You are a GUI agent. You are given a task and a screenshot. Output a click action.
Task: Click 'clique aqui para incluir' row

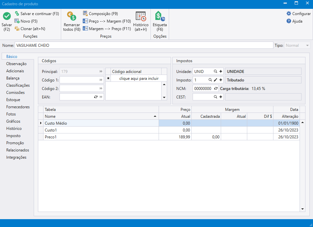(x=139, y=79)
